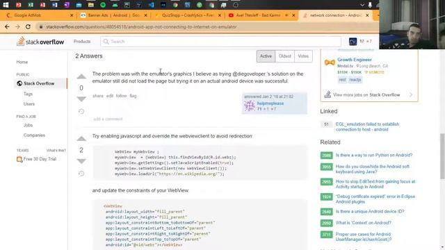This screenshot has width=445, height=250.
Task: Go forward in browser history
Action: (17, 26)
